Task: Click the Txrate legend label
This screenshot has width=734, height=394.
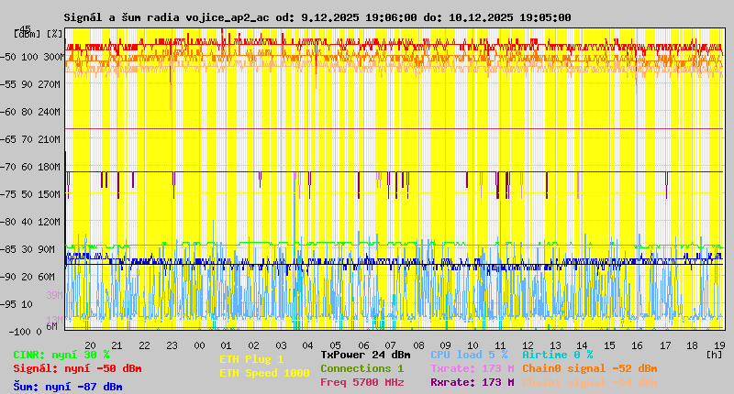Action: click(472, 368)
